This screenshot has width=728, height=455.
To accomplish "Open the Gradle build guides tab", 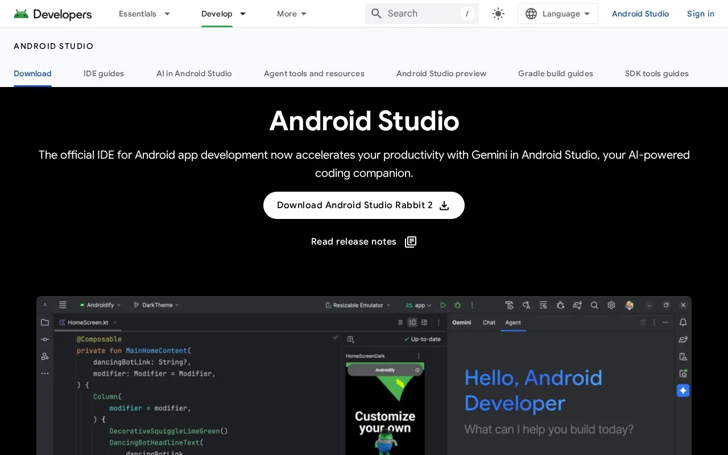I will (x=556, y=73).
